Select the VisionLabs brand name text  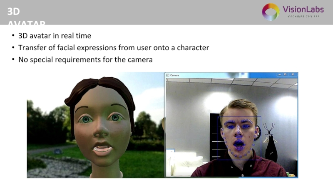pyautogui.click(x=303, y=9)
